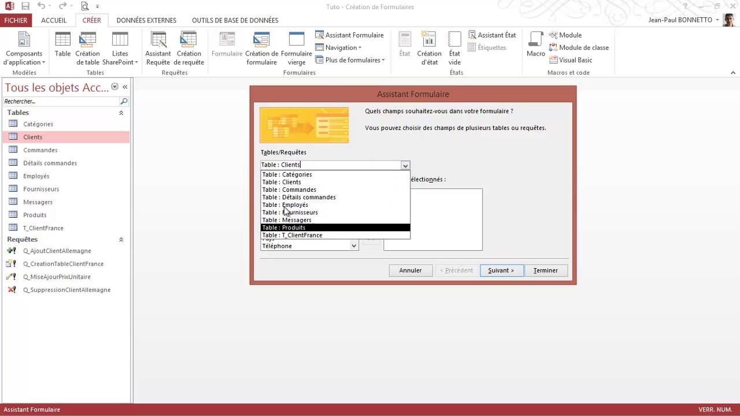Click the navigation pane Rechercher field
The width and height of the screenshot is (740, 416).
(x=61, y=101)
